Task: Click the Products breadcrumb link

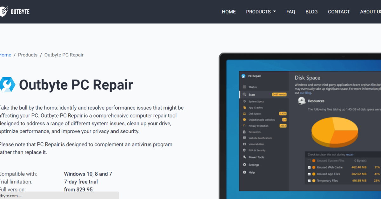Action: point(28,55)
